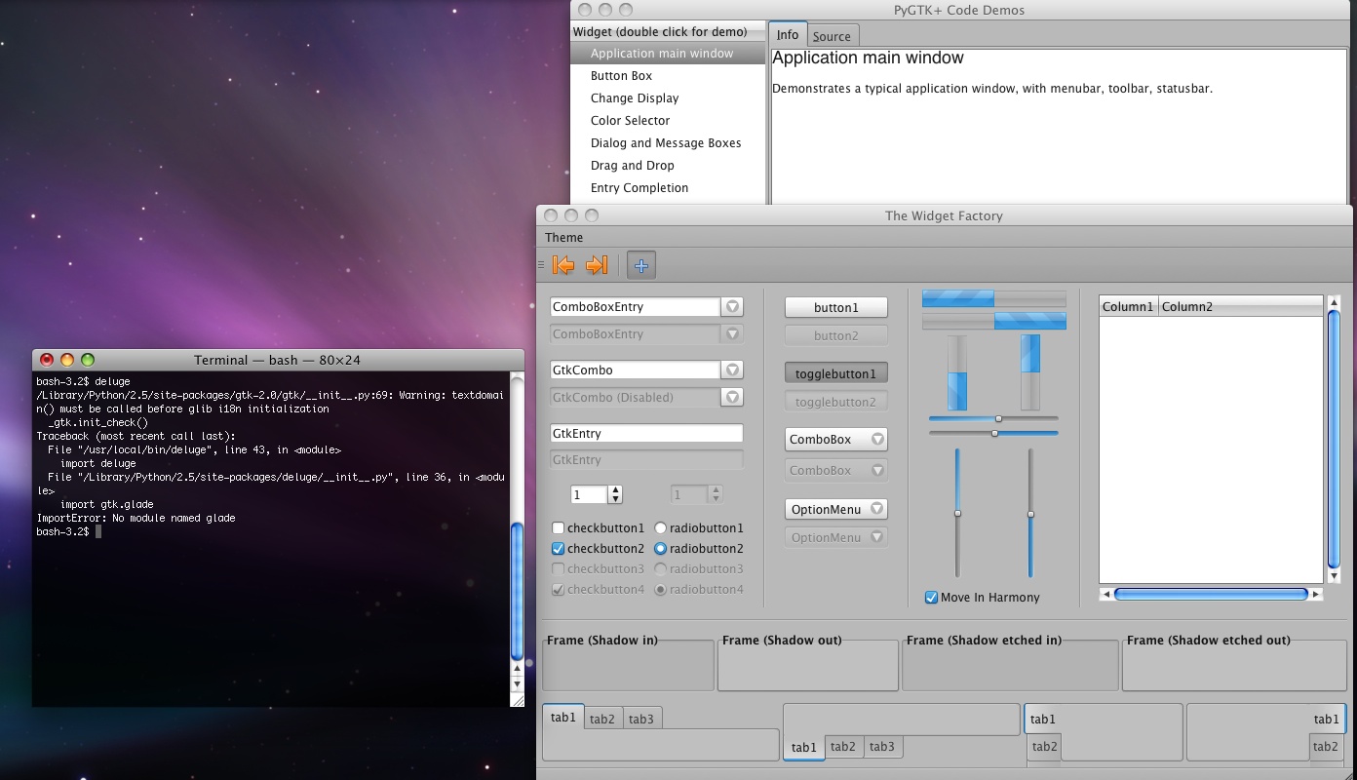
Task: Expand the GtkCombo dropdown arrow
Action: point(732,370)
